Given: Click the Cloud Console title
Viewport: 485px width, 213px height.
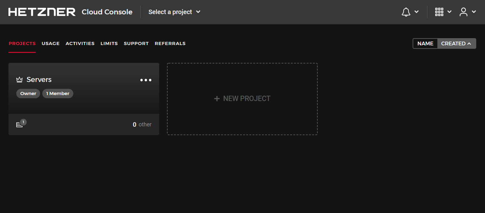Looking at the screenshot, I should click(107, 12).
